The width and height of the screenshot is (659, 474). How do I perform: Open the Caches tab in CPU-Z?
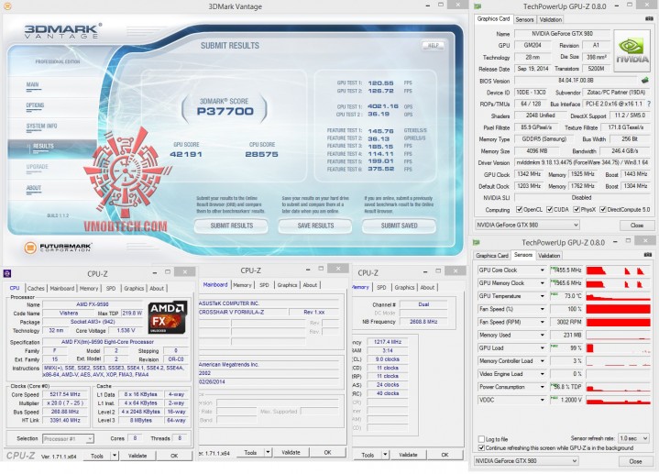36,288
